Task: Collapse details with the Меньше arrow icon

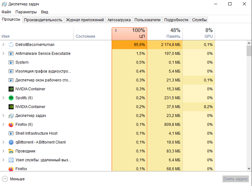Action: [x=5, y=179]
